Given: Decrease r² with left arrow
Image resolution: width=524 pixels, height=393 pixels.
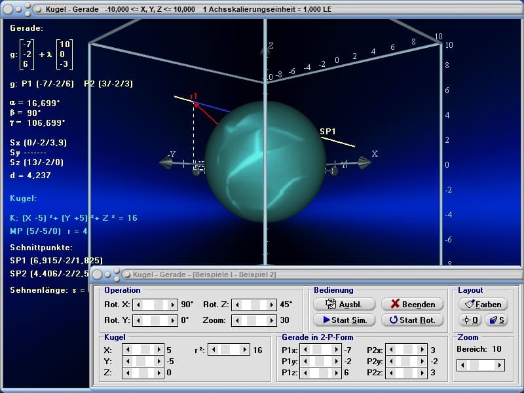Looking at the screenshot, I should [214, 350].
